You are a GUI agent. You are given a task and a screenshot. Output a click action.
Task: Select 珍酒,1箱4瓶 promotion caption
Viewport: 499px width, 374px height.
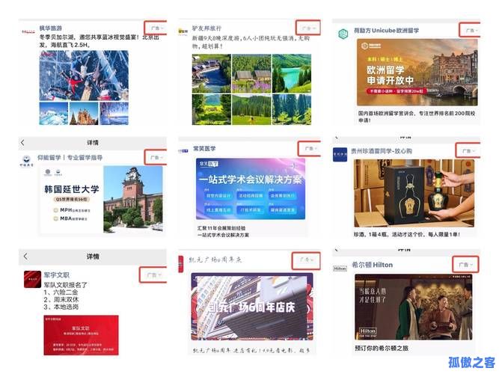[407, 235]
